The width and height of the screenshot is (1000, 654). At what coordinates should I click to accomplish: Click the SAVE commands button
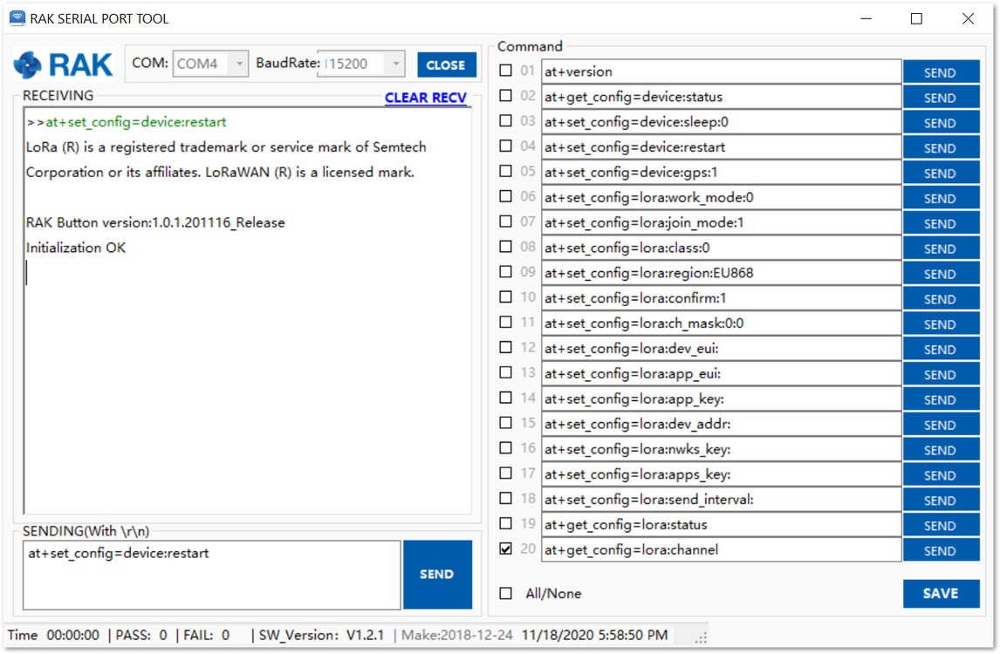pyautogui.click(x=941, y=594)
